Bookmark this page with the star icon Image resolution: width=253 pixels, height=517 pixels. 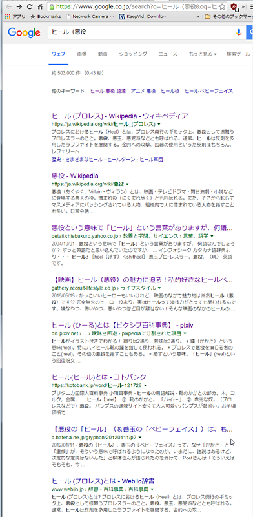(223, 6)
